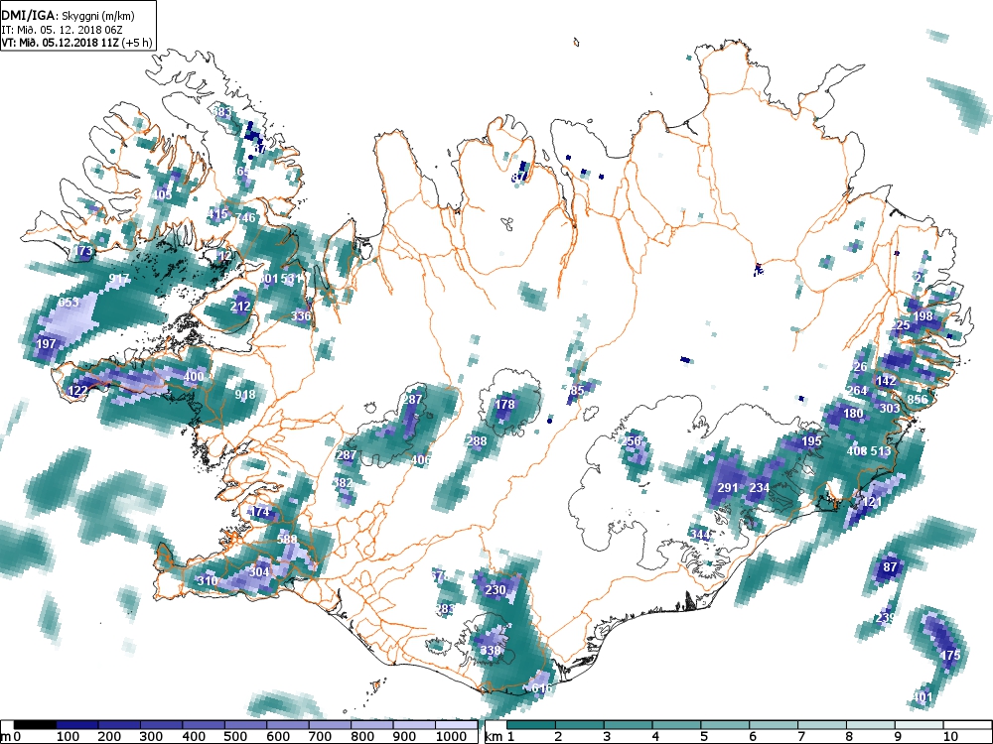Click the 'IT: Mið. 05. 12. 2018 06Z' line
The width and height of the screenshot is (993, 744).
[x=64, y=29]
